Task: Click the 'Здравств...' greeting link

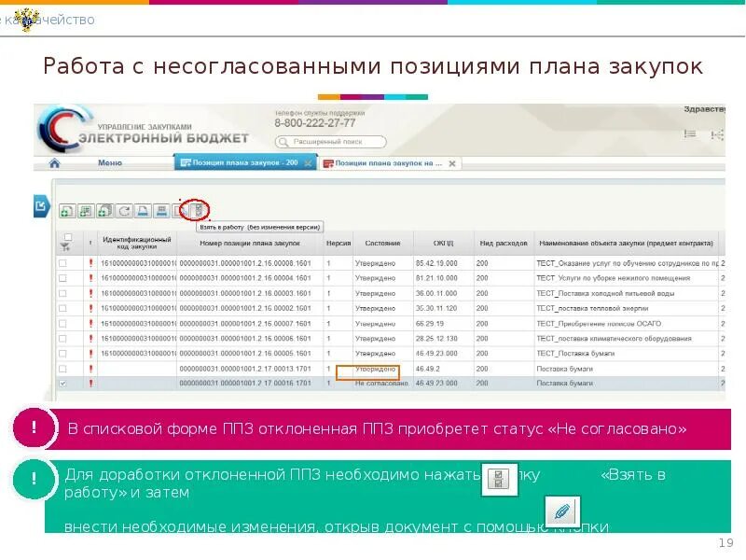Action: tap(706, 109)
